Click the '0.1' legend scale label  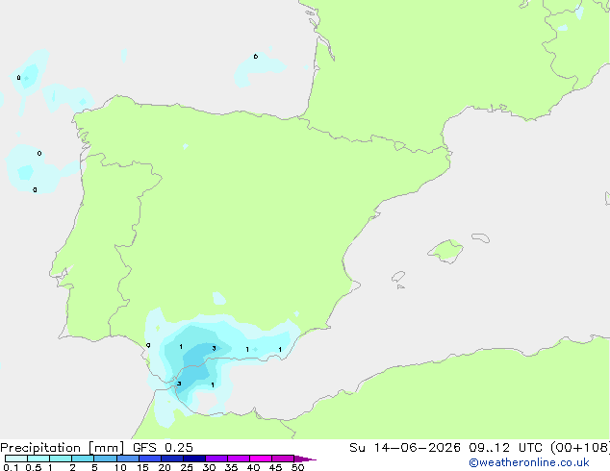[11, 467]
